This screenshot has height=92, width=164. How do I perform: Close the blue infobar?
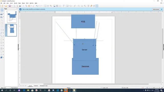pos(161,9)
